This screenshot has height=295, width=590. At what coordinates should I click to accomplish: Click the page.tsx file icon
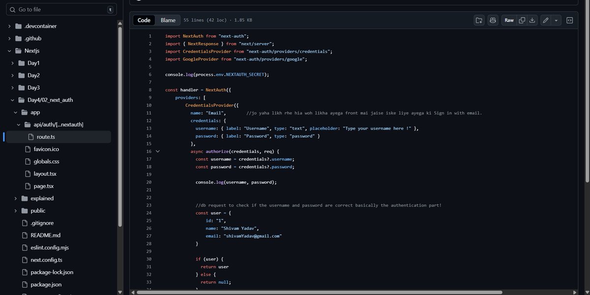click(x=29, y=186)
